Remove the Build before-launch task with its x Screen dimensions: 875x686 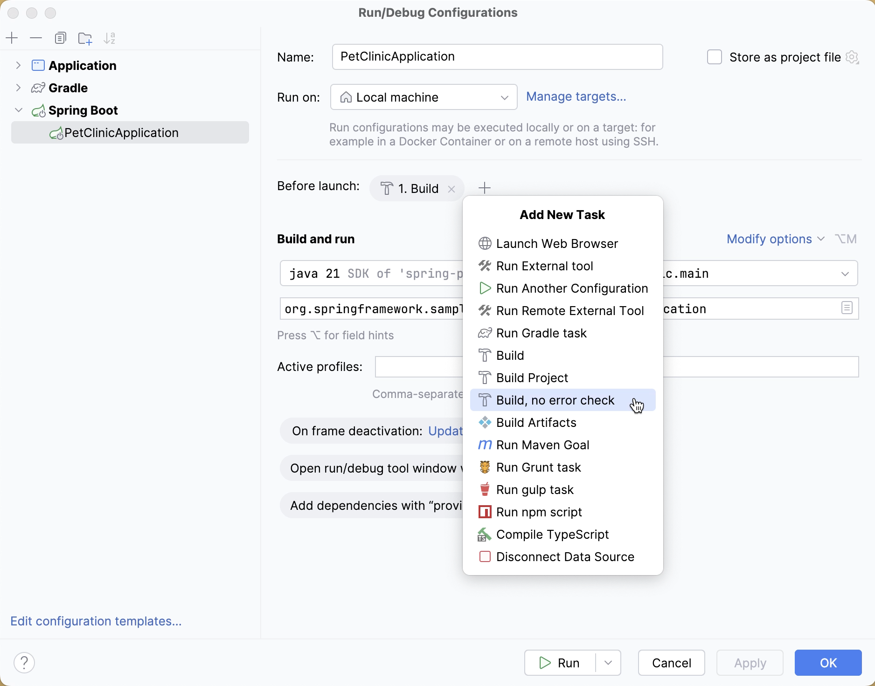tap(451, 189)
